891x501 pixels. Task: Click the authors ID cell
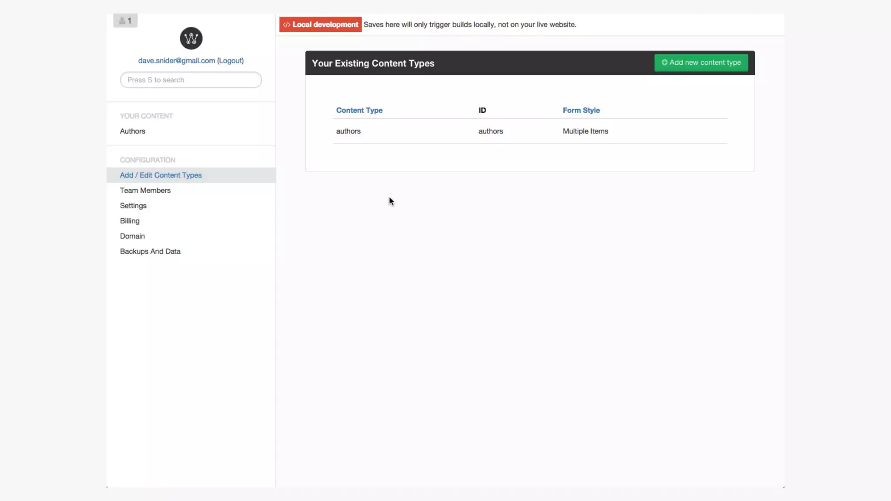(x=490, y=131)
